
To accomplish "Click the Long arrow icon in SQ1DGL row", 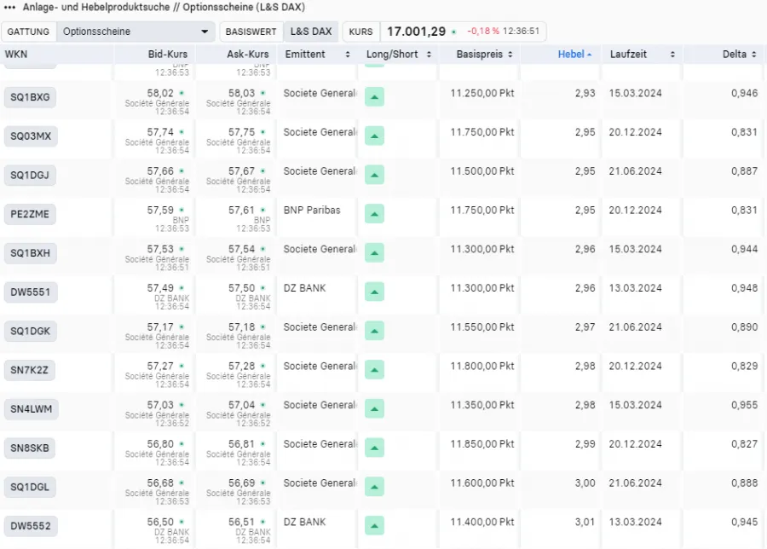I will (x=373, y=487).
